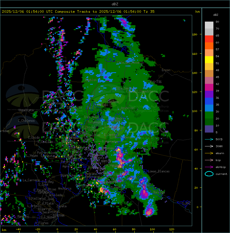Click the Cacheuta place label

48,156
